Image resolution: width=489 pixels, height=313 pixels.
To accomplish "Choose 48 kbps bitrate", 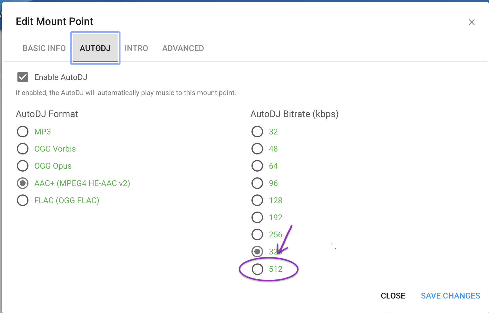I will tap(257, 149).
